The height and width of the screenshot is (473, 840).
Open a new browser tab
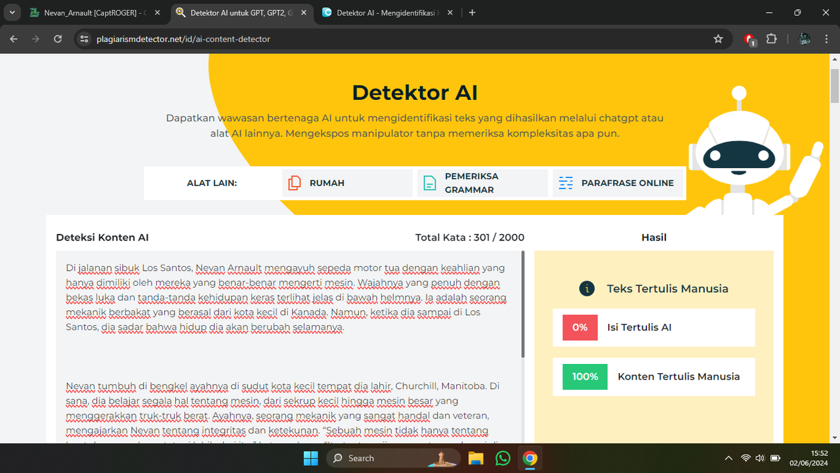click(472, 12)
